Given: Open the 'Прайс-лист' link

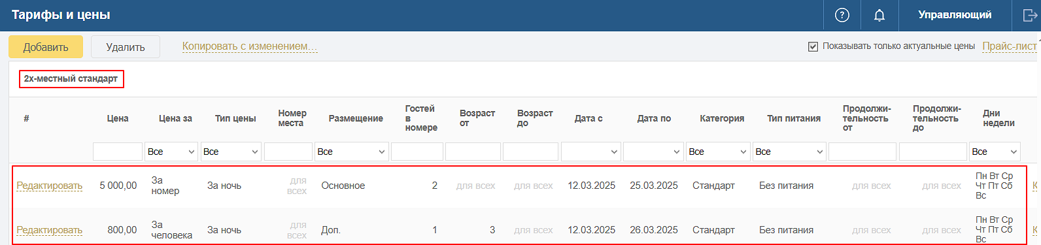Looking at the screenshot, I should point(1010,46).
